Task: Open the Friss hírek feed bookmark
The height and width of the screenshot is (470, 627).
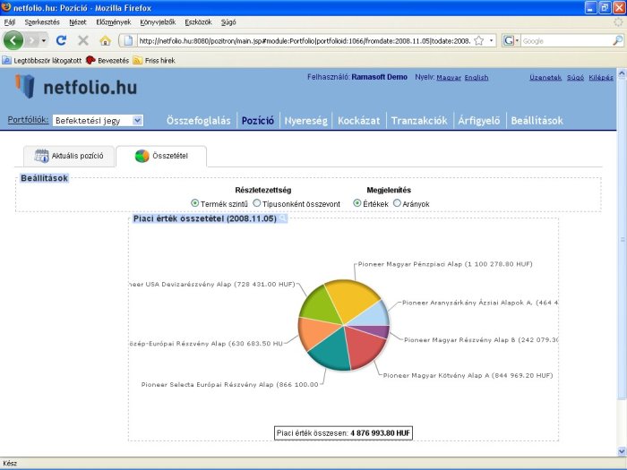Action: 154,60
